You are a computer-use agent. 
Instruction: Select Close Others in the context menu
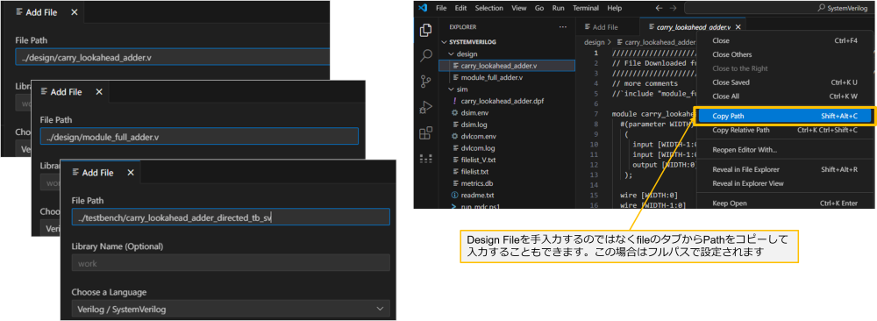click(784, 54)
